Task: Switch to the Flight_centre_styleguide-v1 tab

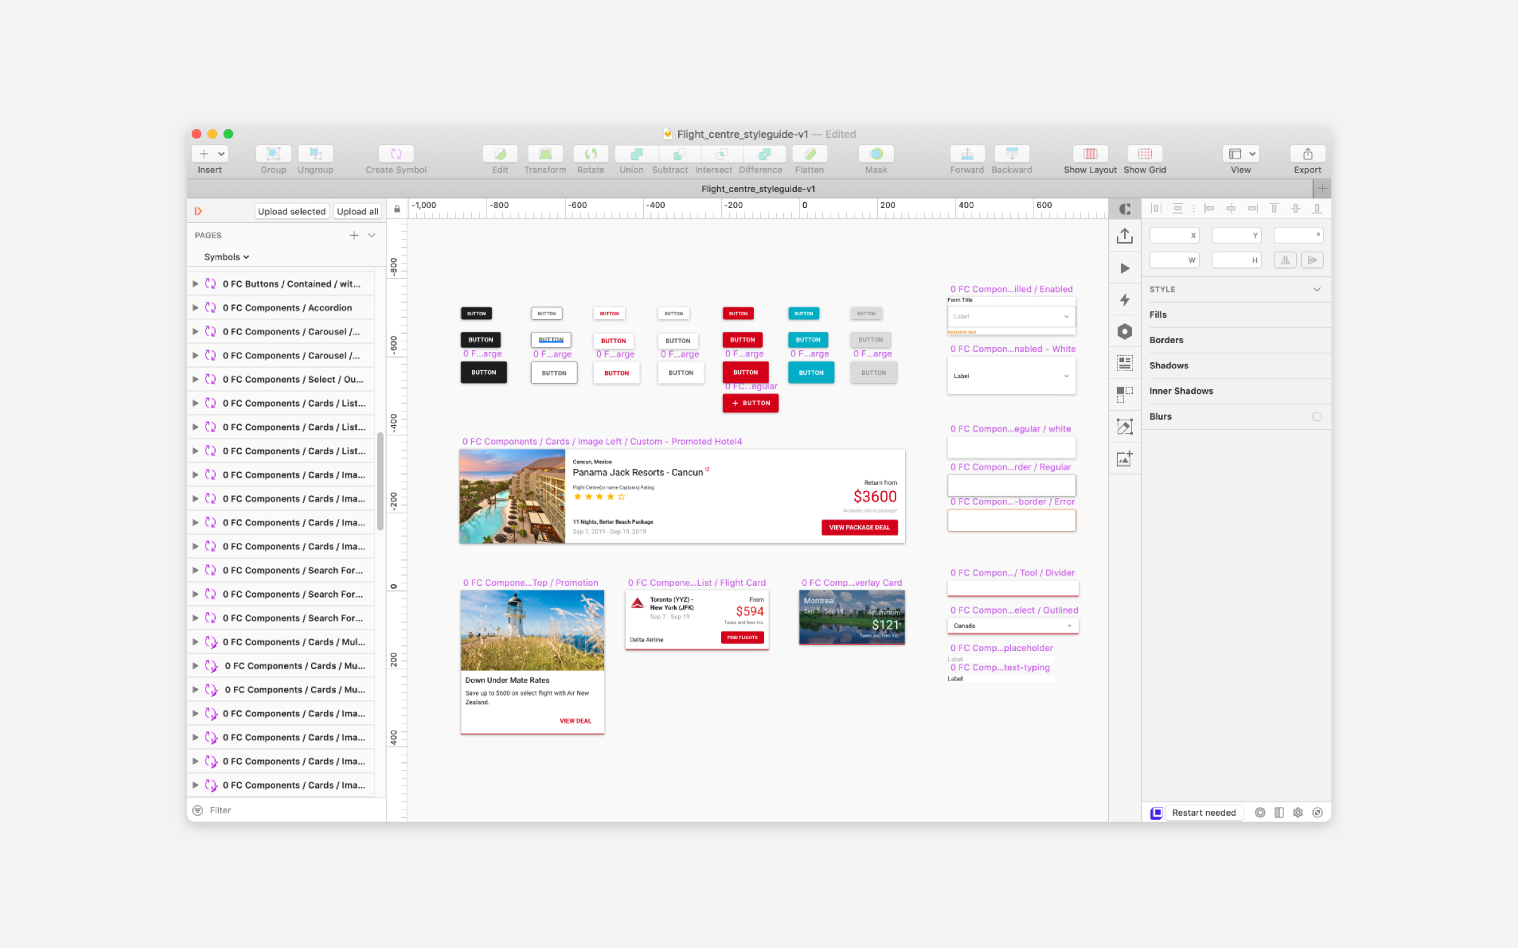Action: (x=756, y=188)
